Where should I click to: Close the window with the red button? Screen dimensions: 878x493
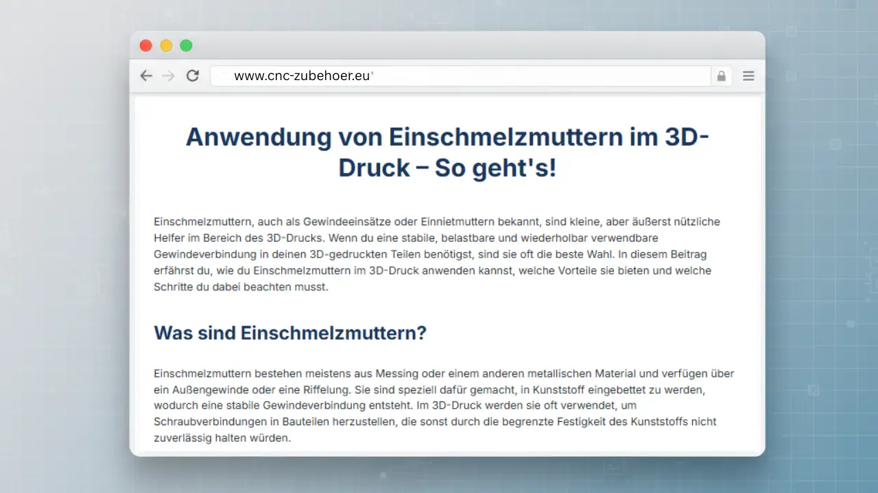145,46
